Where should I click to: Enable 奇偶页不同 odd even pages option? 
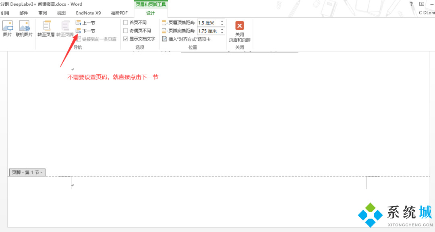pyautogui.click(x=126, y=30)
